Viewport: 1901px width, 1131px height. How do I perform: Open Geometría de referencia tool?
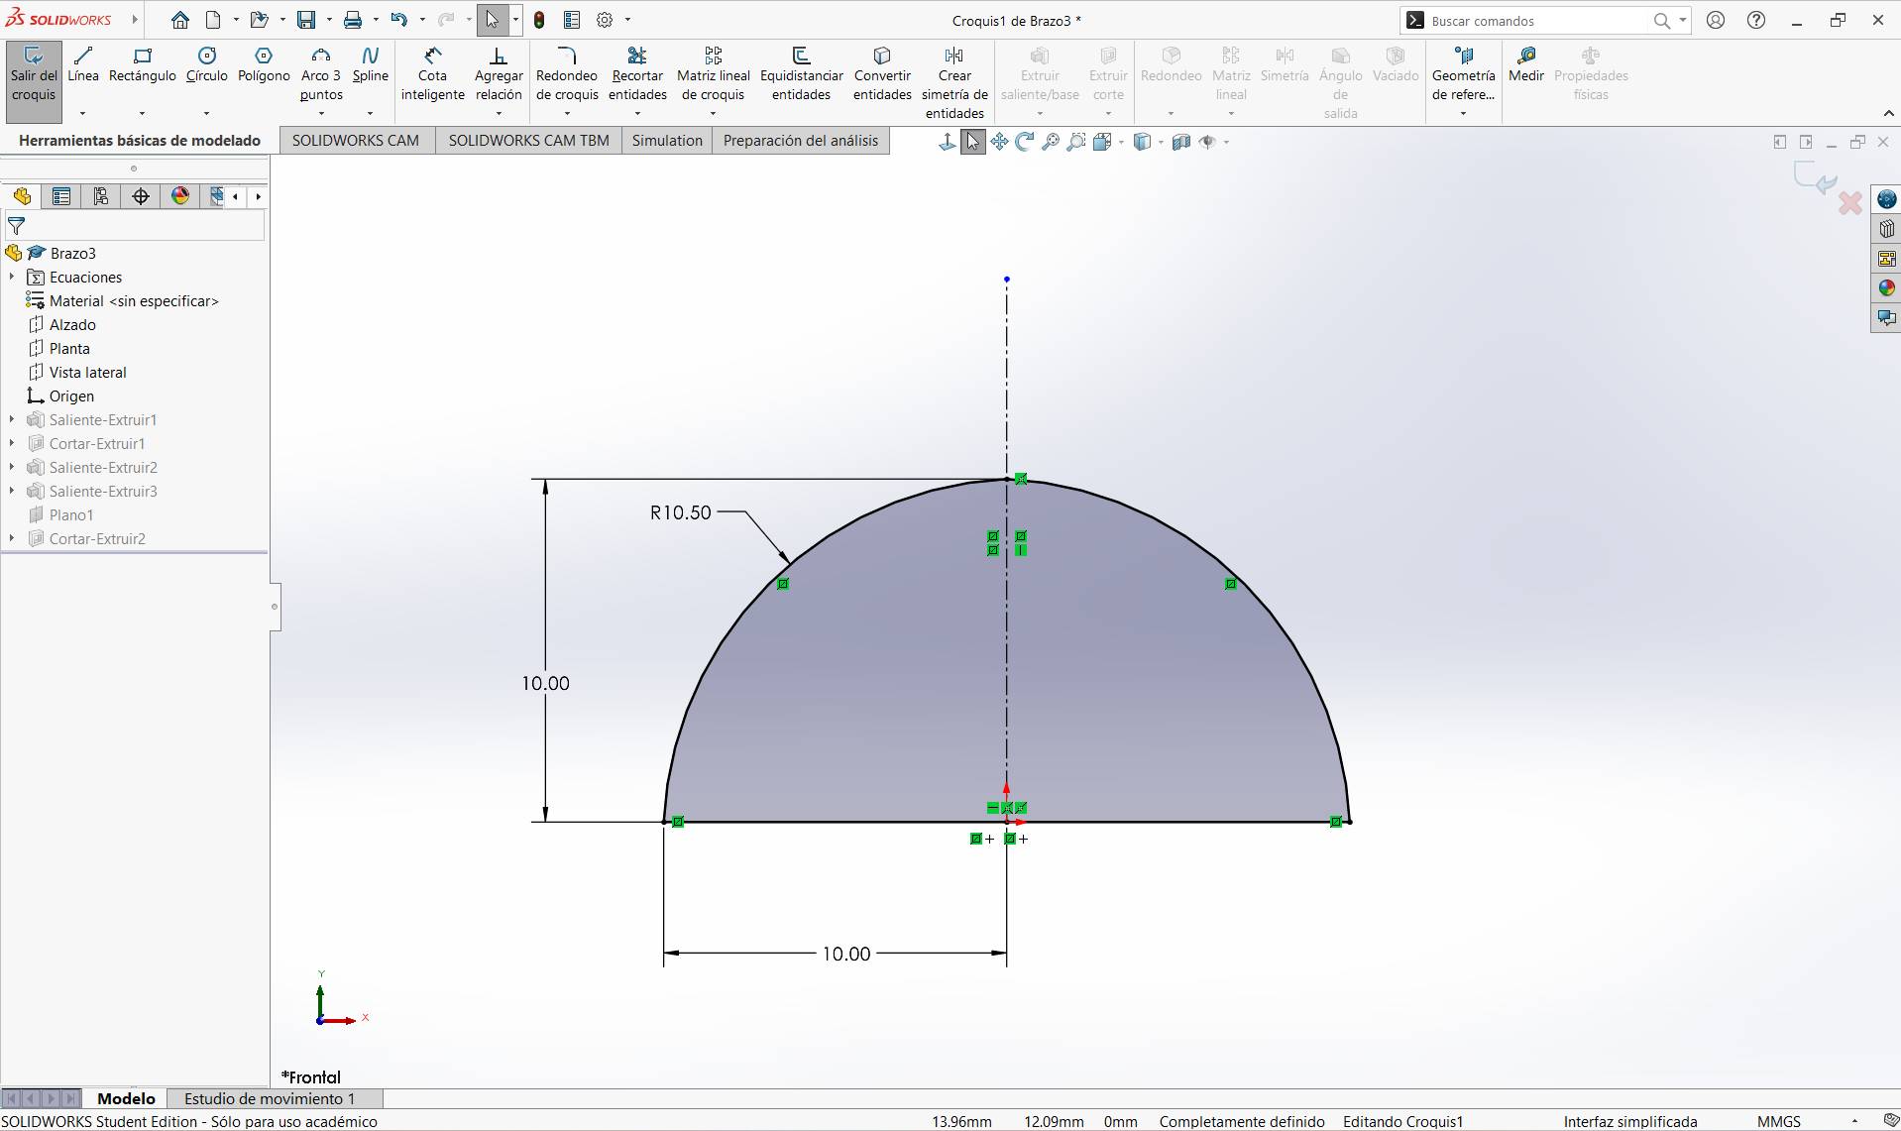[1463, 73]
